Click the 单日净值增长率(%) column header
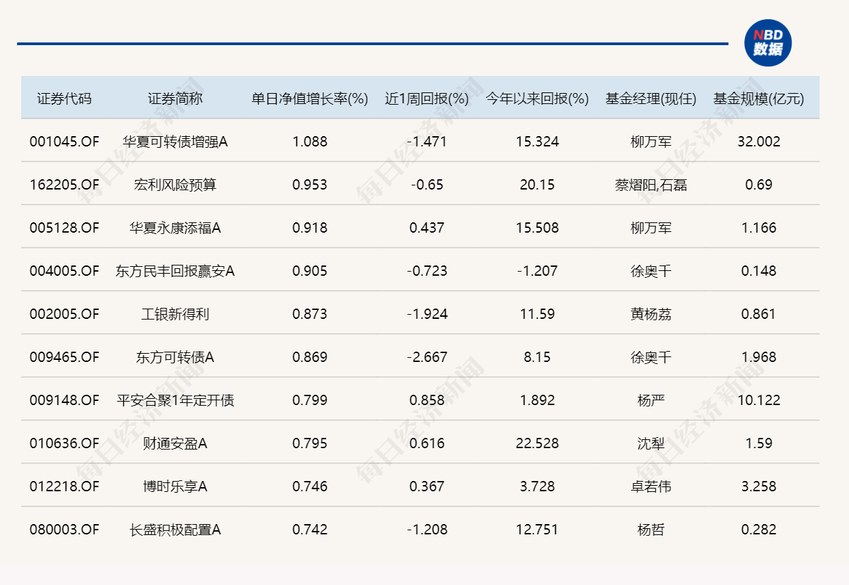This screenshot has height=585, width=849. (310, 99)
